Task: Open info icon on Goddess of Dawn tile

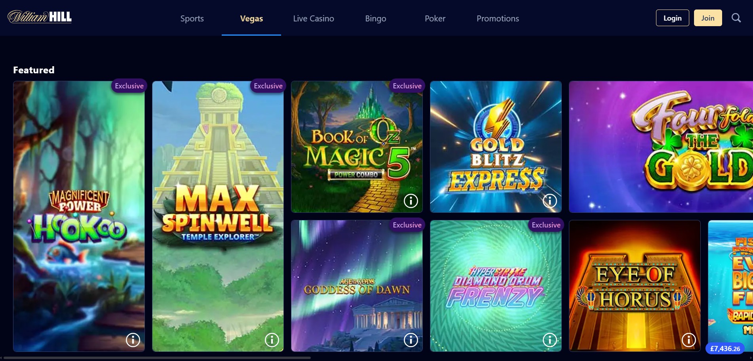Action: pos(411,340)
